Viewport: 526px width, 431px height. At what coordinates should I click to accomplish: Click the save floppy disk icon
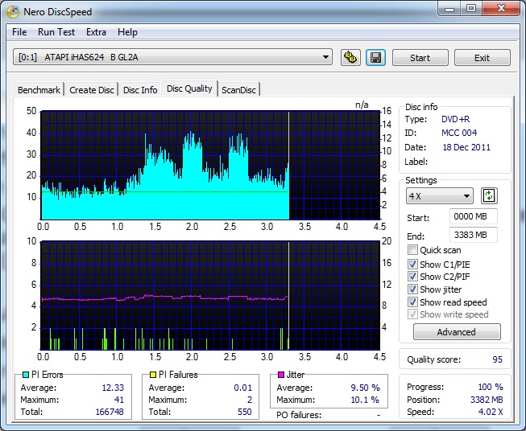click(375, 58)
